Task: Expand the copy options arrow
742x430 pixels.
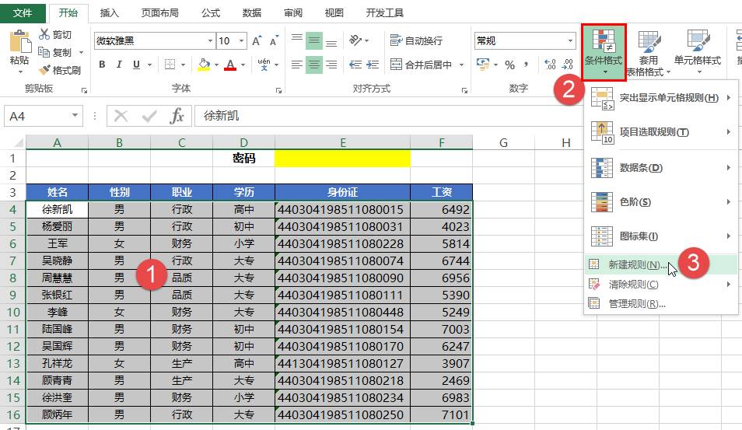Action: coord(82,53)
